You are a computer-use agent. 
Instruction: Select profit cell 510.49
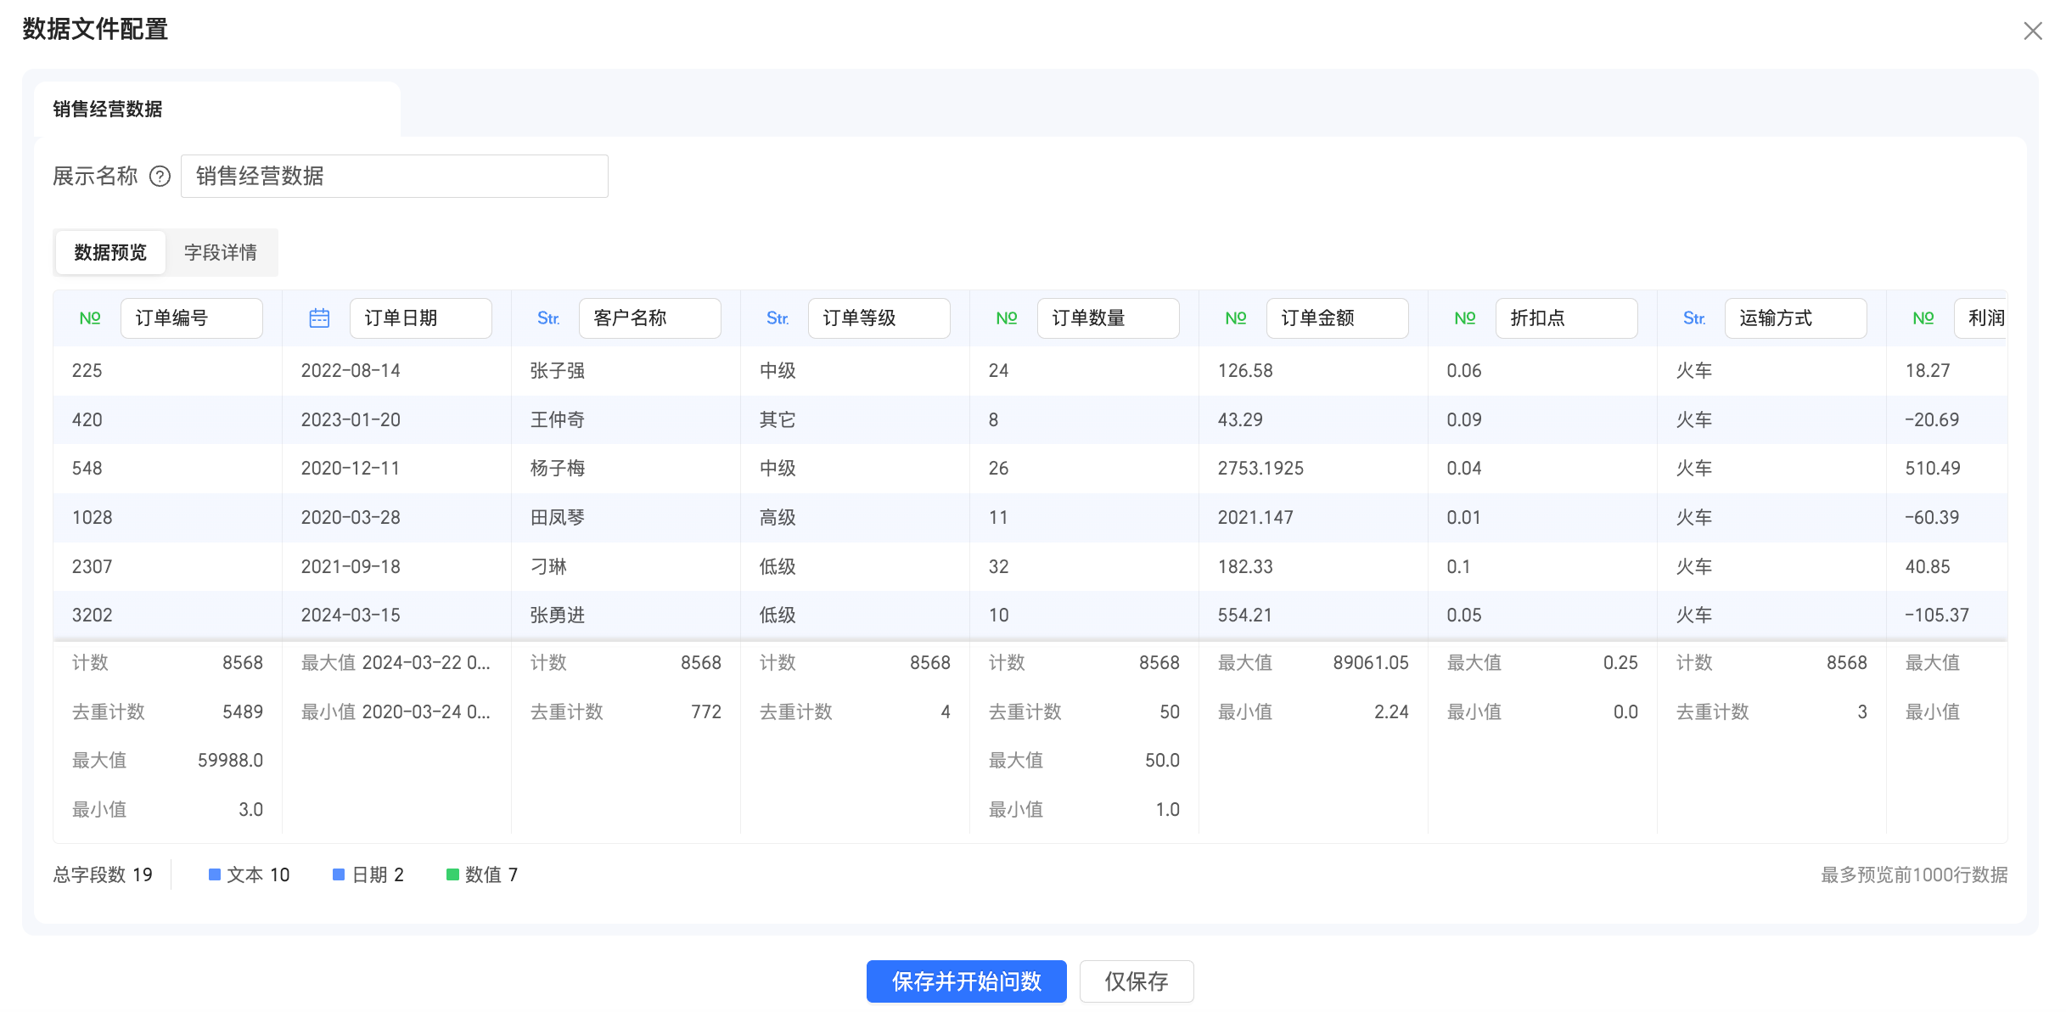(x=1947, y=469)
